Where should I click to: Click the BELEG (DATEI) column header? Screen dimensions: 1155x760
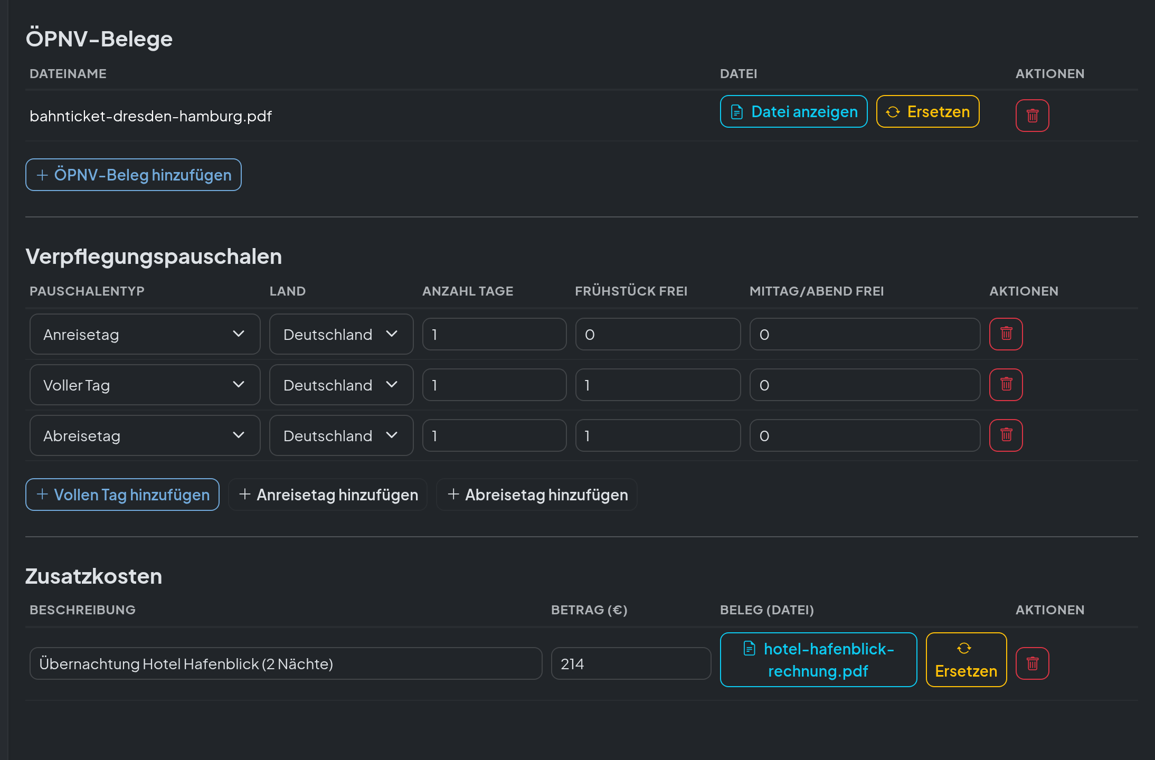coord(767,610)
